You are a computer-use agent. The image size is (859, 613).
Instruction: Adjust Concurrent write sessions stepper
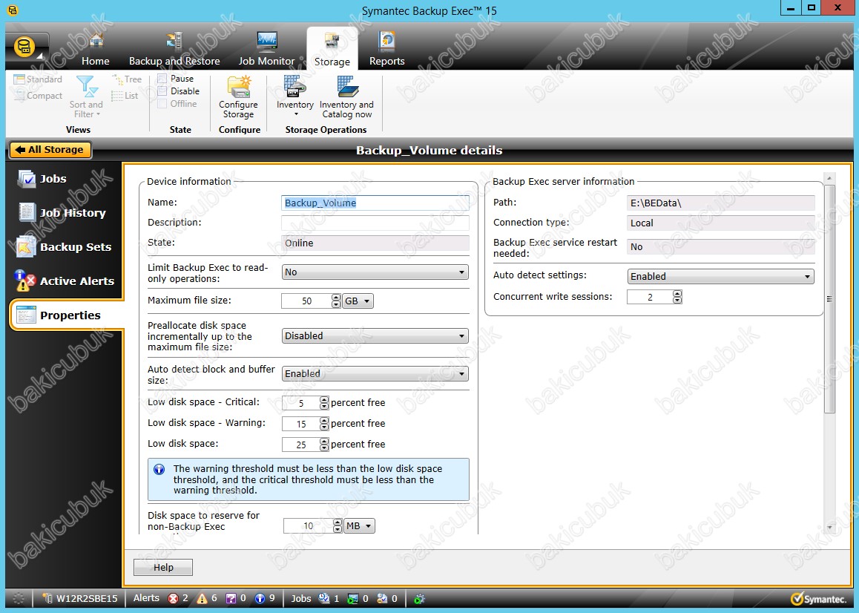click(x=678, y=297)
